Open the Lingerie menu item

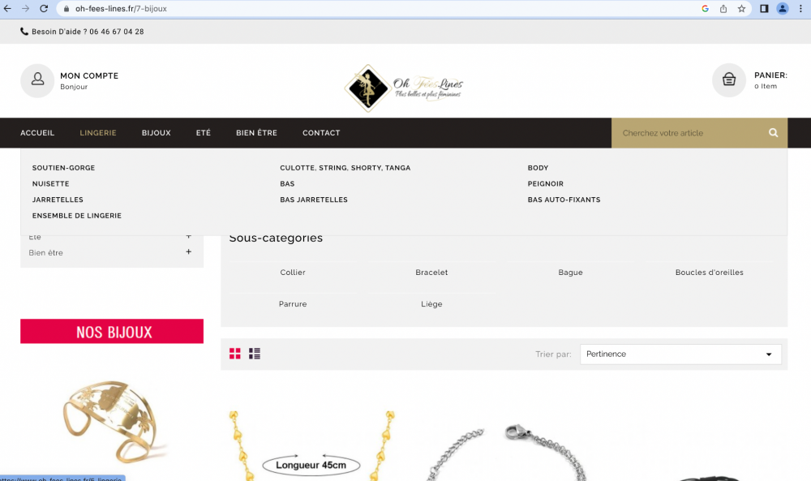(98, 133)
